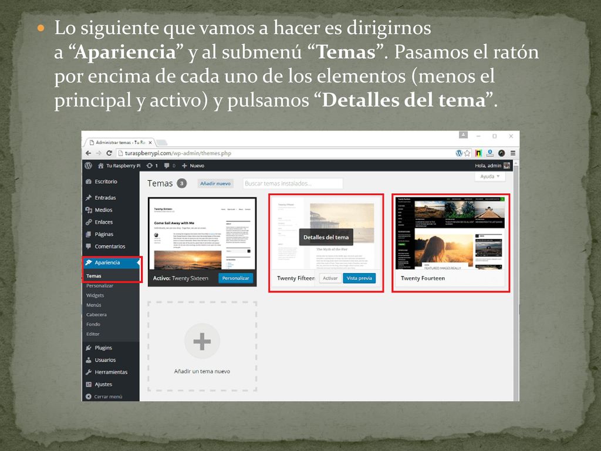The height and width of the screenshot is (451, 601).
Task: Open a new browser tab
Action: click(162, 143)
